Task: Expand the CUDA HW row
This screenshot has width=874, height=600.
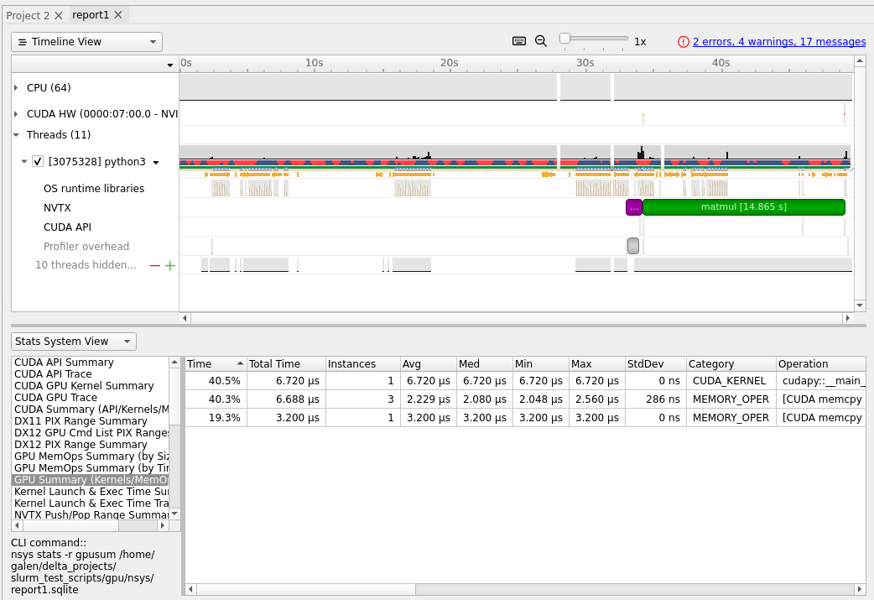Action: click(x=16, y=113)
